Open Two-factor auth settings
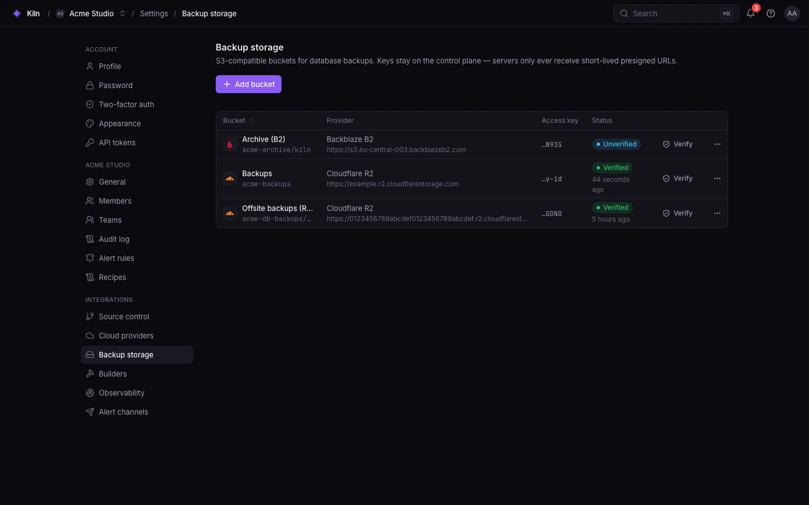The width and height of the screenshot is (809, 505). pyautogui.click(x=137, y=104)
